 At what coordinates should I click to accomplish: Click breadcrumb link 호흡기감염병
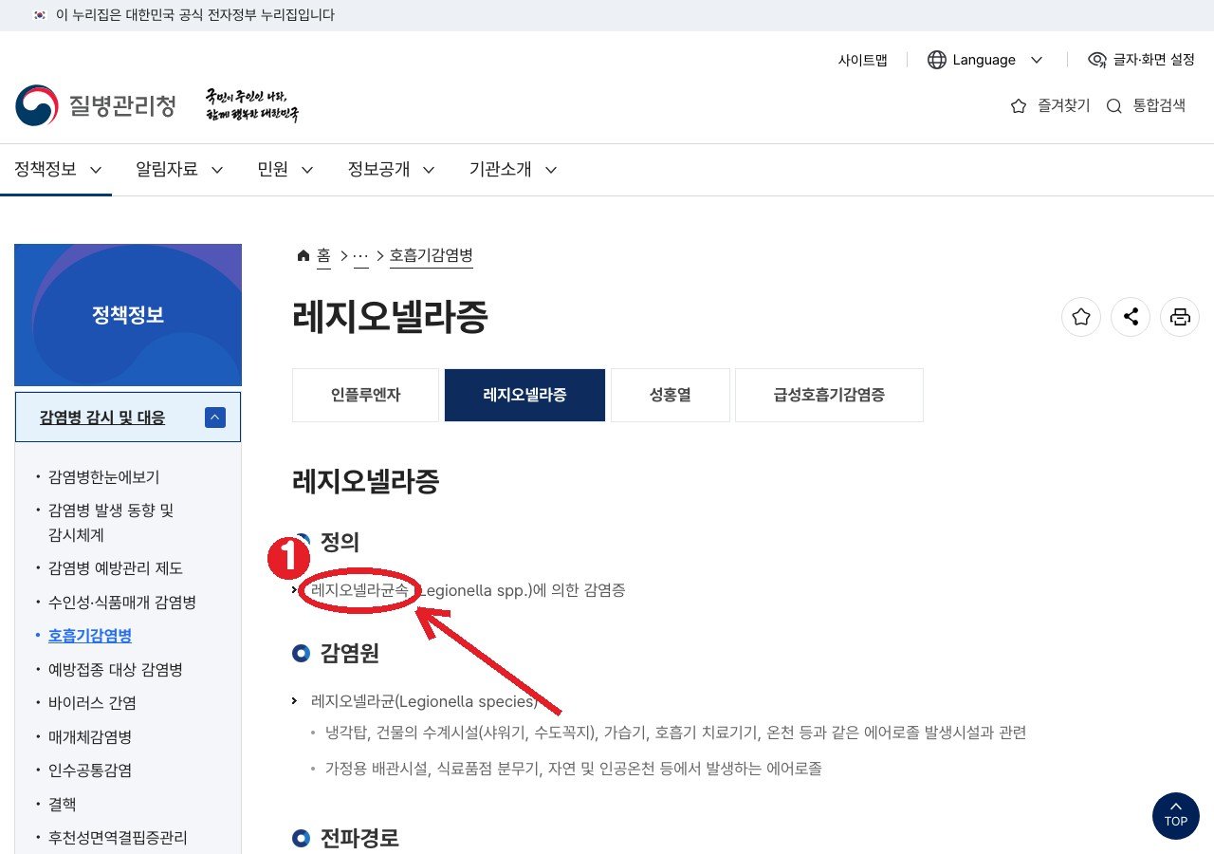pos(431,255)
